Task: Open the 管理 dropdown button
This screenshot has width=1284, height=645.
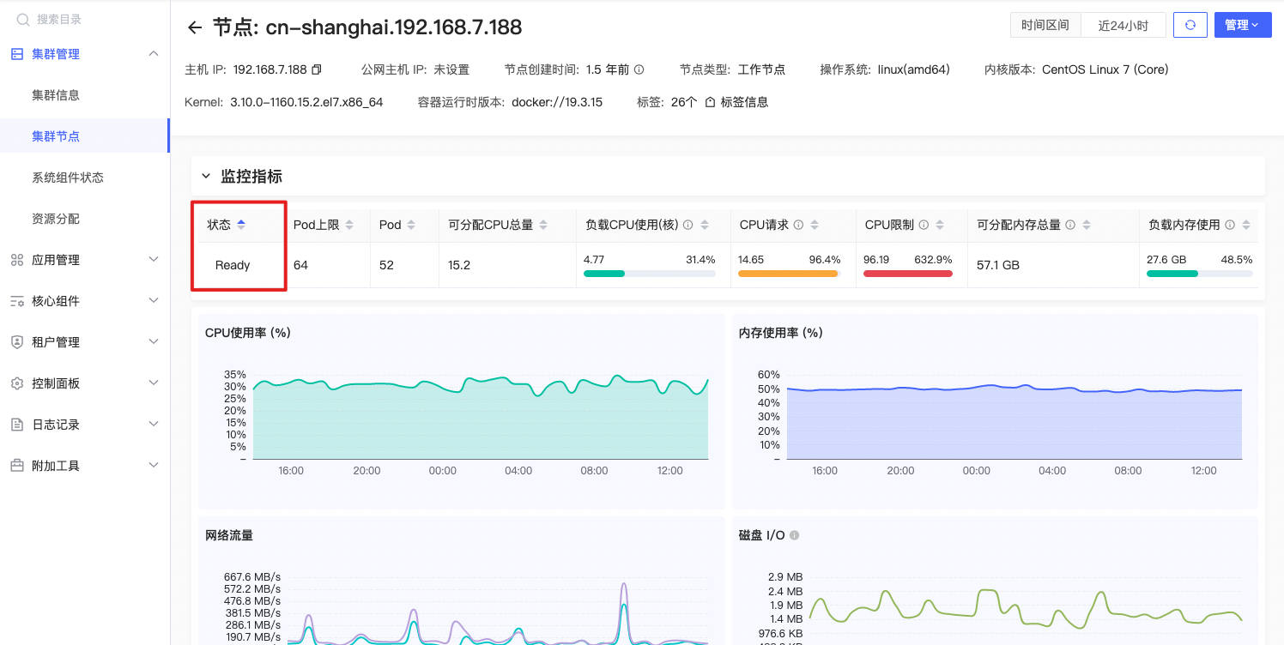Action: click(1242, 25)
